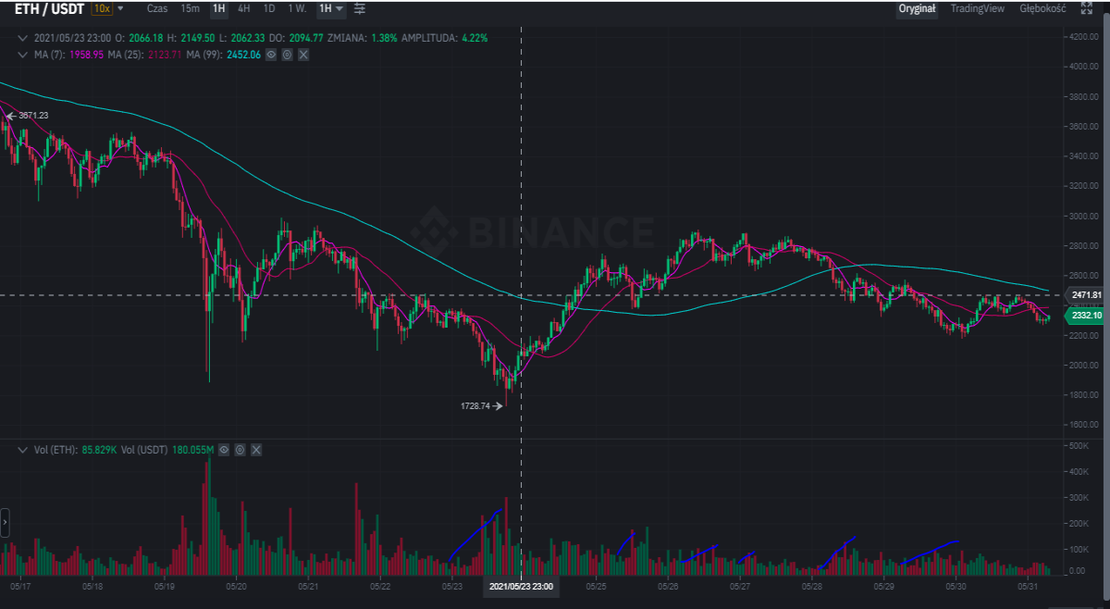Remove the Vol indicator
The image size is (1110, 609).
pyautogui.click(x=256, y=450)
